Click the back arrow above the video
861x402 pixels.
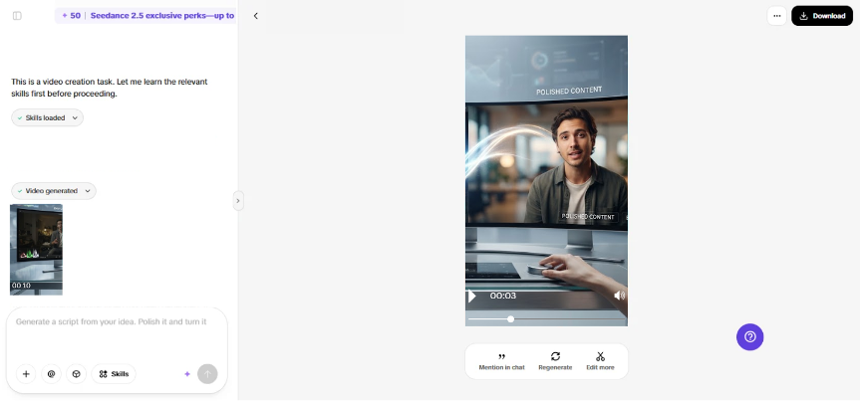255,16
